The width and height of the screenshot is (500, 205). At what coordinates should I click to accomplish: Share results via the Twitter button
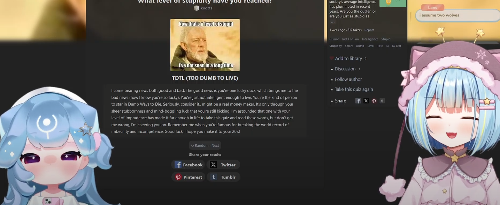[x=223, y=165]
